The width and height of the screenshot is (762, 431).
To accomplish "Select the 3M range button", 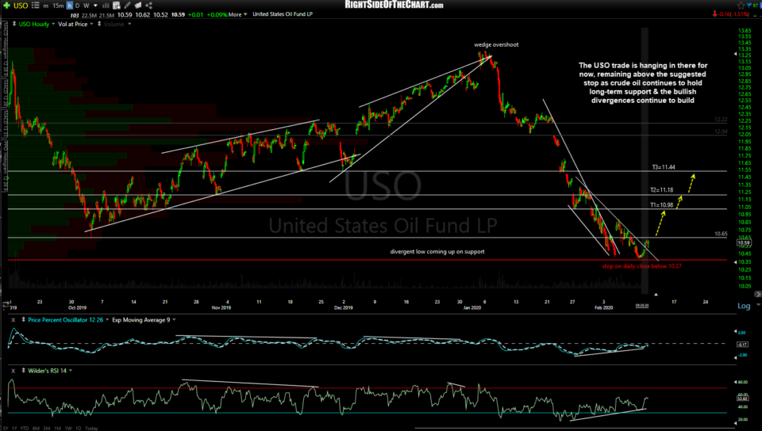I will pos(47,428).
